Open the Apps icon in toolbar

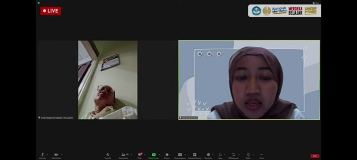pyautogui.click(x=220, y=156)
